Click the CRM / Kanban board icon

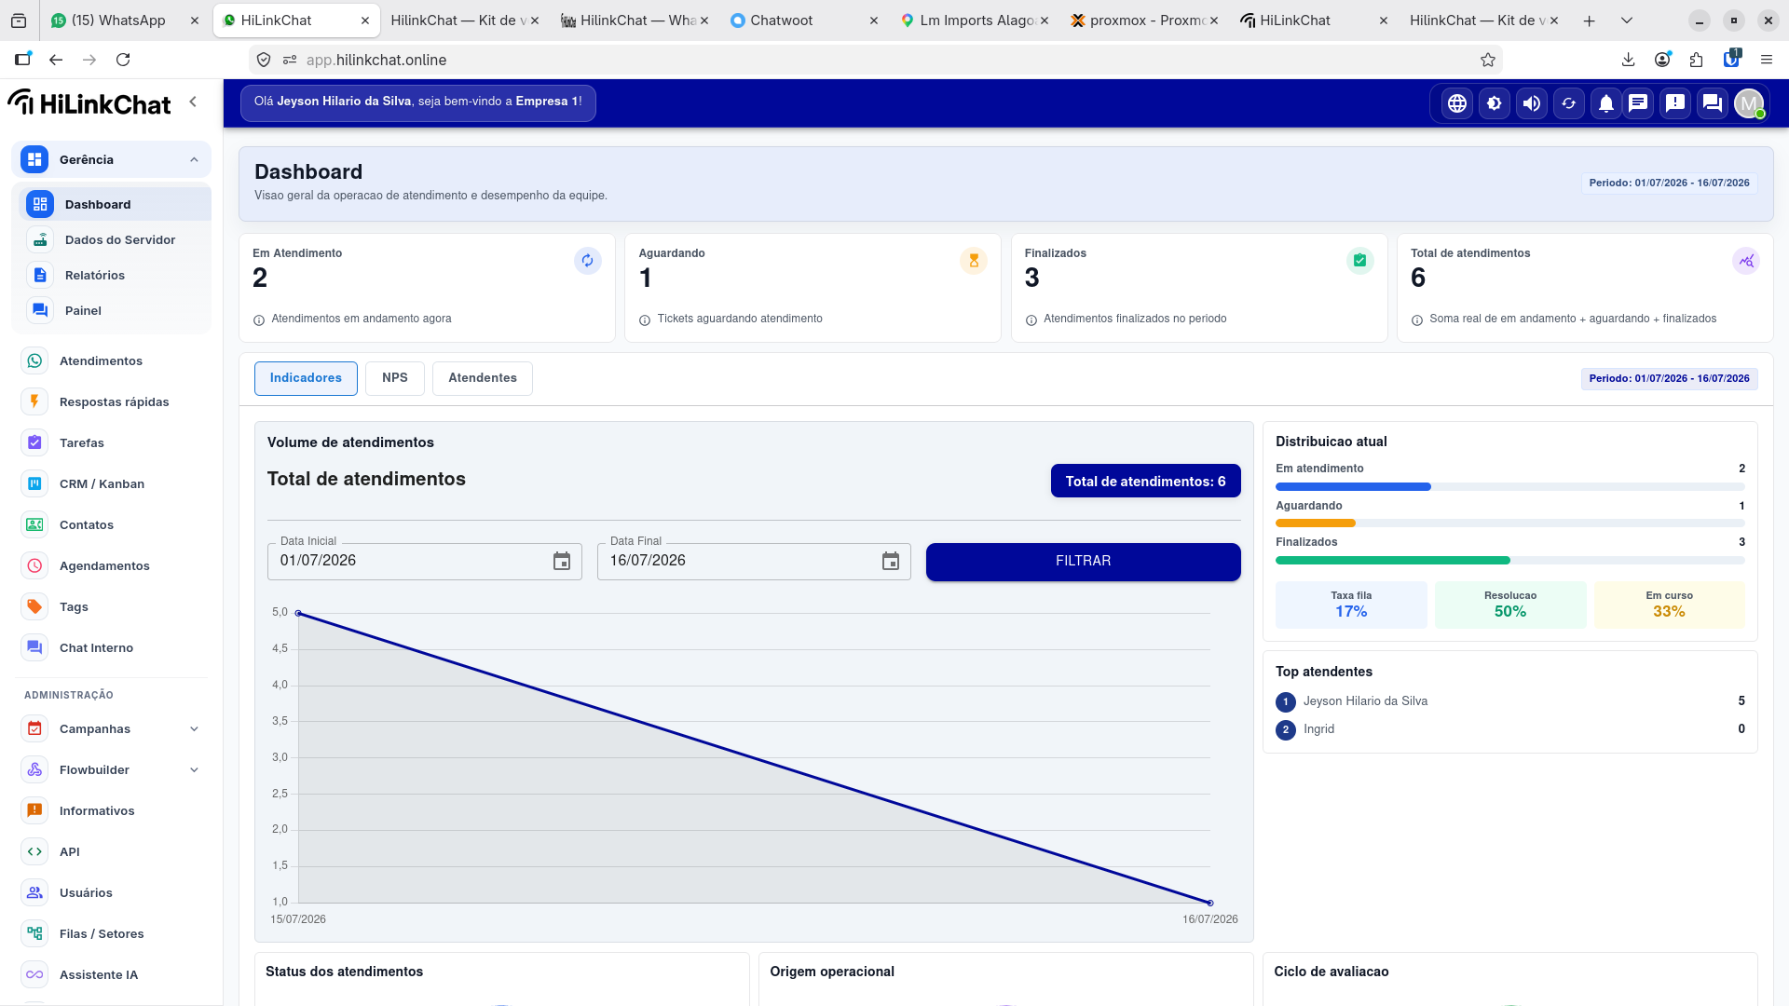click(34, 483)
